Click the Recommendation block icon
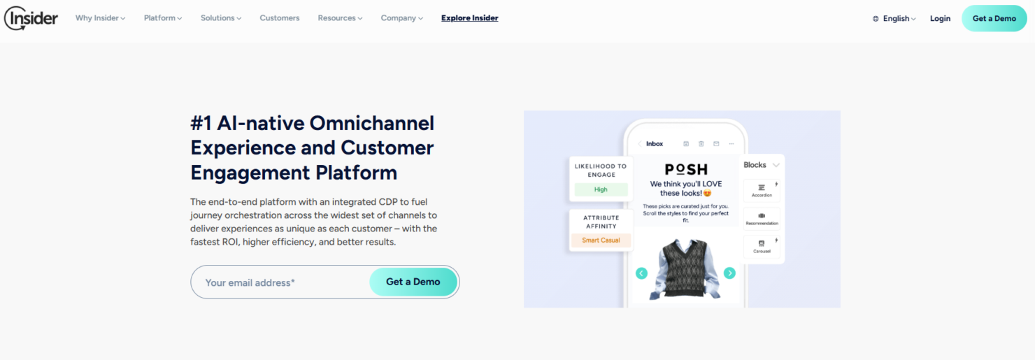This screenshot has height=360, width=1035. point(762,215)
